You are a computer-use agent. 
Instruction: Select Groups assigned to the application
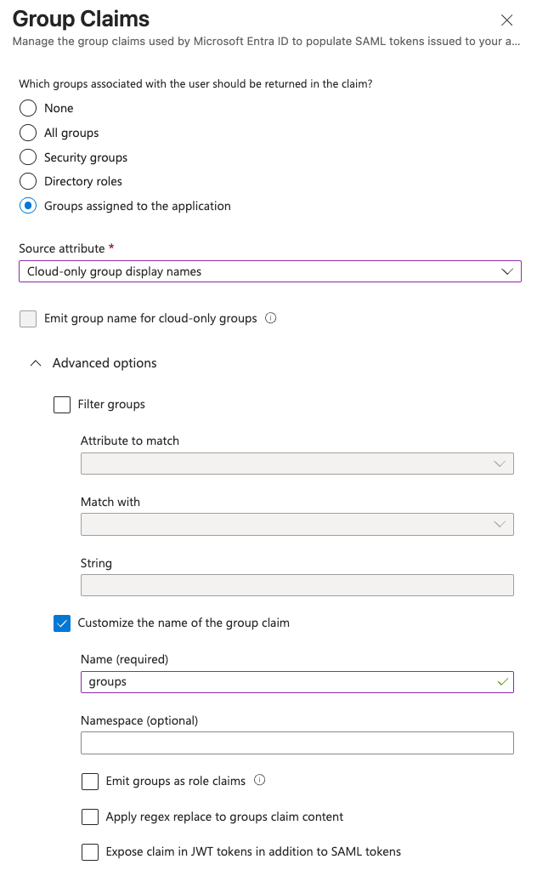point(27,206)
